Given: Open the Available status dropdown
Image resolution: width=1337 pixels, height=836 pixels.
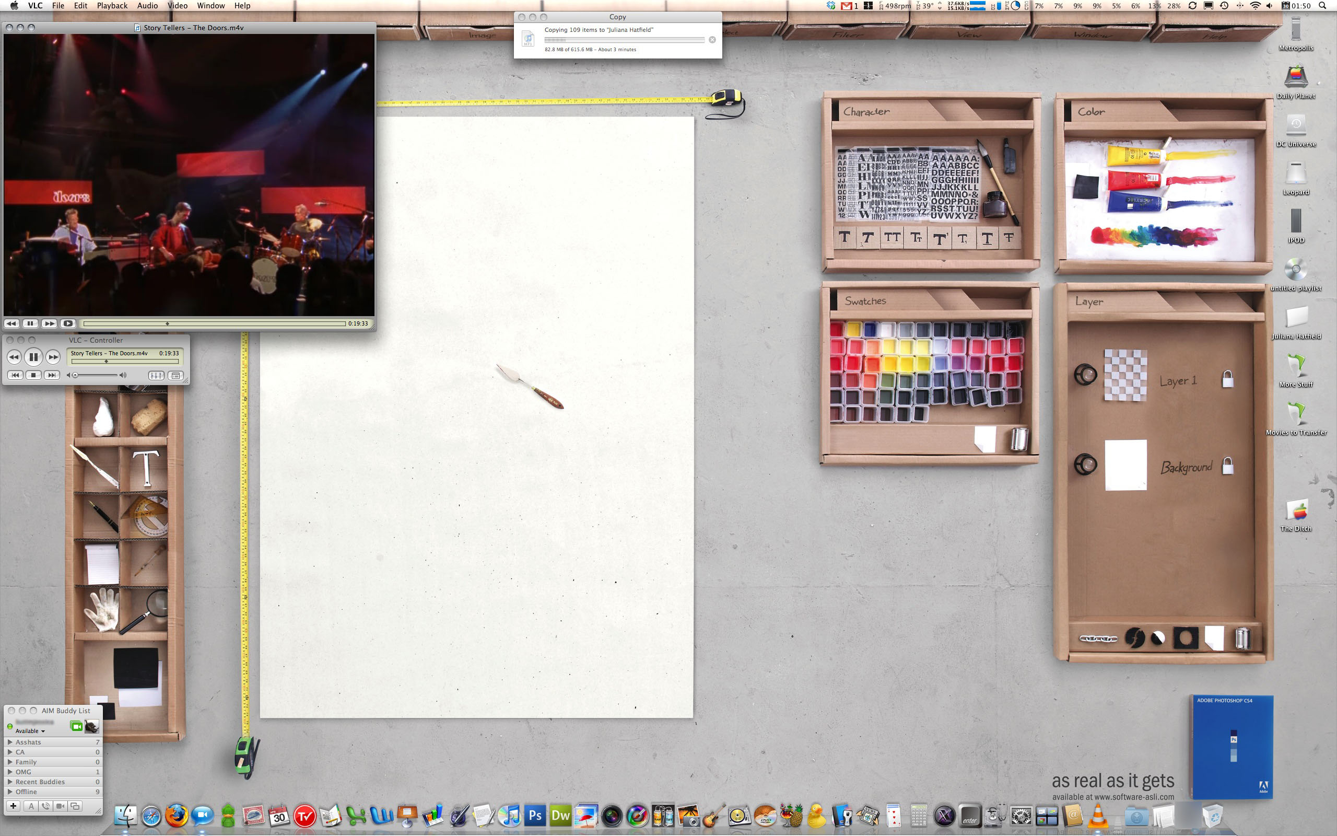Looking at the screenshot, I should coord(30,731).
